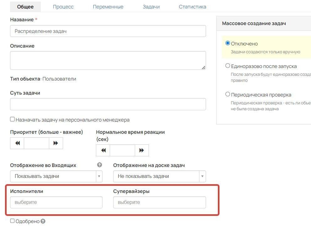Expand the Показывать задачи dropdown arrow
311x229 pixels.
99,176
